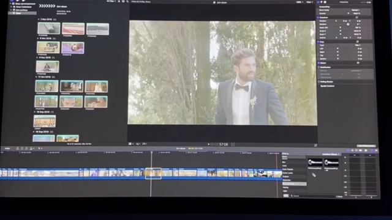Select the building facade clip thumbnail in browser

coord(45,121)
